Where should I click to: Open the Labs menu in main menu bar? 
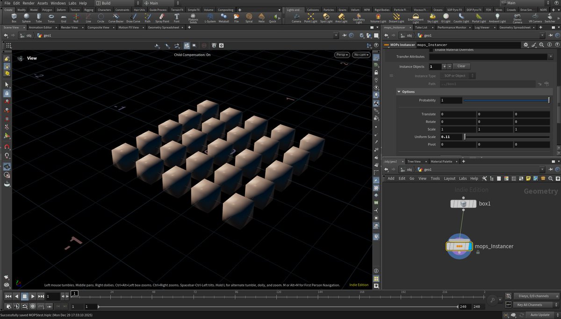72,3
